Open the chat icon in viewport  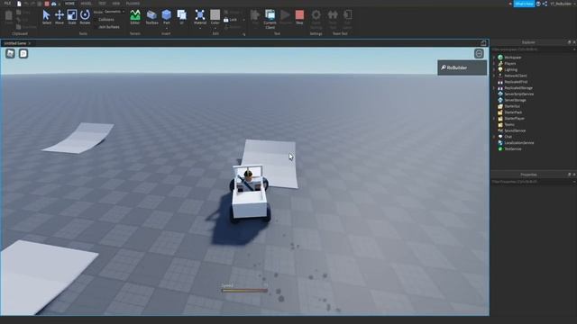pyautogui.click(x=23, y=54)
